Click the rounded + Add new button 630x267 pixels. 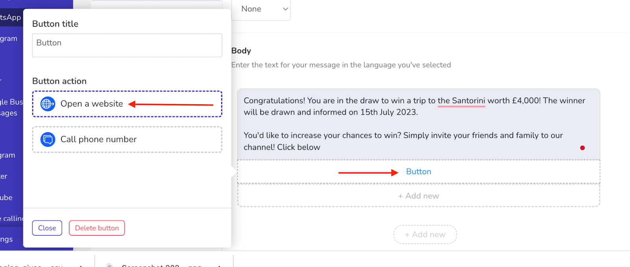[x=425, y=234]
